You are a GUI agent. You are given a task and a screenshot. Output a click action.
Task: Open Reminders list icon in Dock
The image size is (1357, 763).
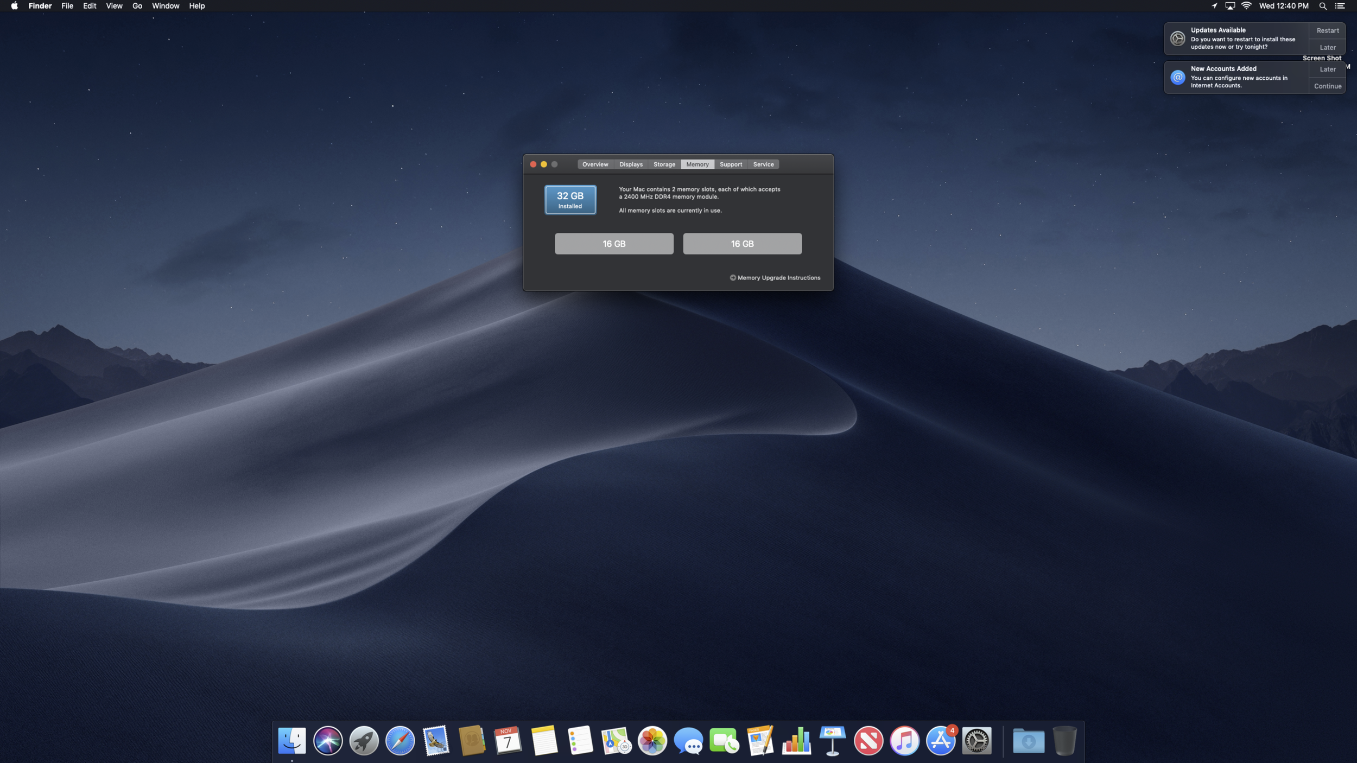point(580,741)
